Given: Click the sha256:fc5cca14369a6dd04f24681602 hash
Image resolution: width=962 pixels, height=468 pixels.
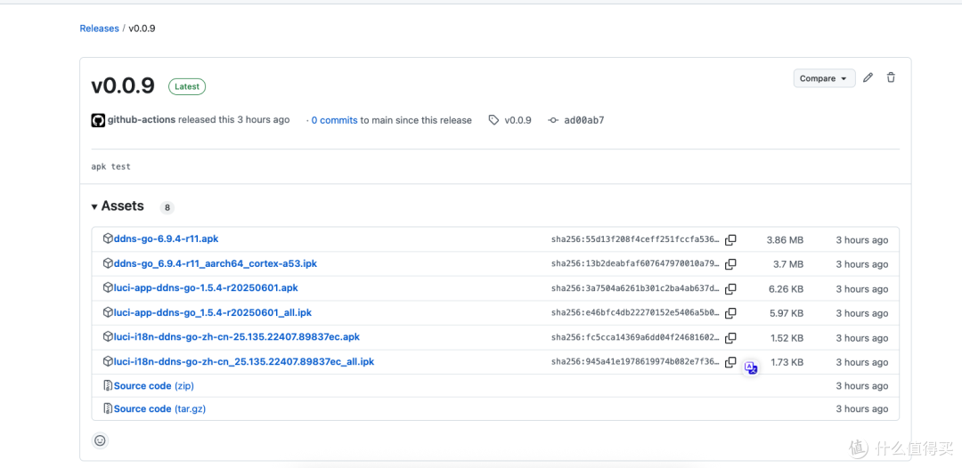Looking at the screenshot, I should click(636, 337).
